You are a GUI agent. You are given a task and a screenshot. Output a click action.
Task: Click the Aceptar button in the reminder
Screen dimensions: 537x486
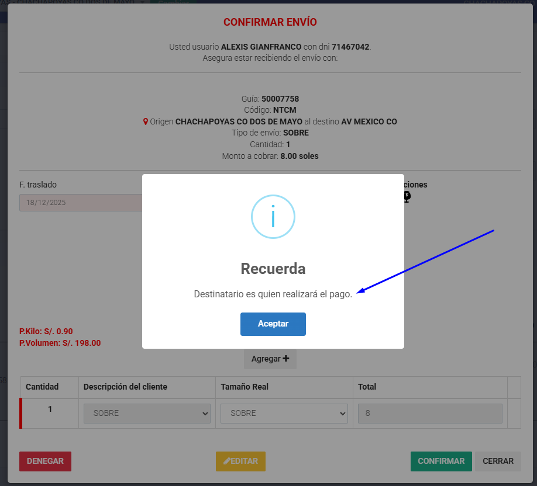(x=273, y=324)
